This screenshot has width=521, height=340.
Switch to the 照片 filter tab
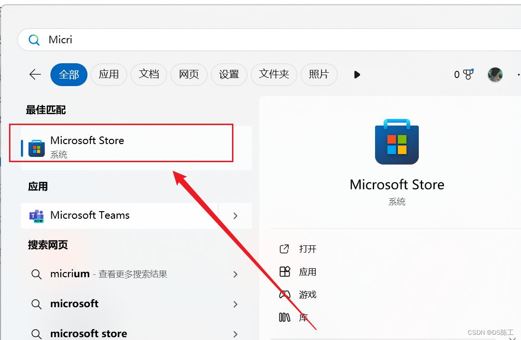[x=319, y=75]
